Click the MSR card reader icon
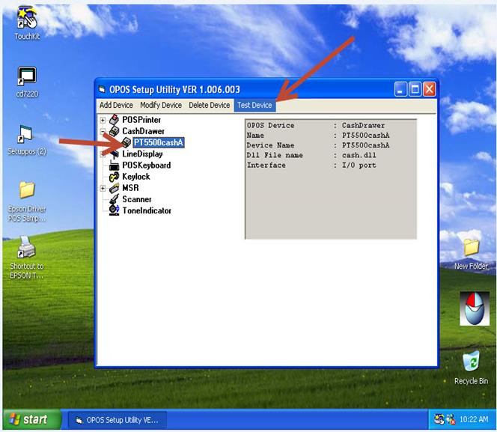The width and height of the screenshot is (497, 432). (x=114, y=188)
